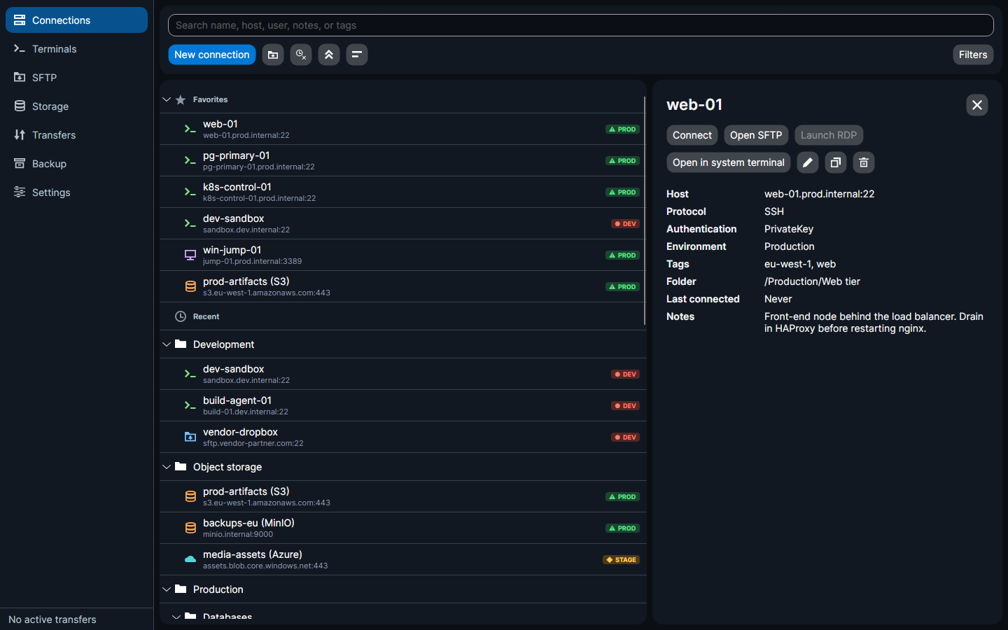Click the clear recent history icon
The width and height of the screenshot is (1008, 630).
(301, 55)
